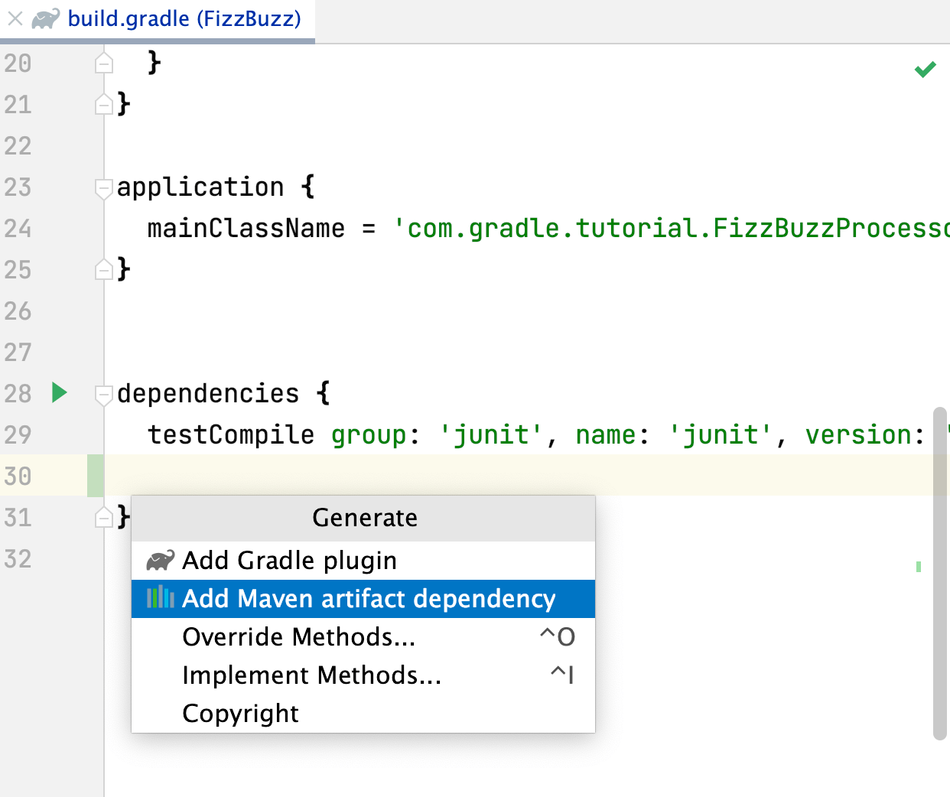Click the fold end marker on line 25
The image size is (950, 797).
[x=104, y=269]
